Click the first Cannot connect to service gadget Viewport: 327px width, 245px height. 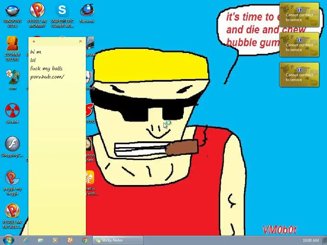[299, 15]
